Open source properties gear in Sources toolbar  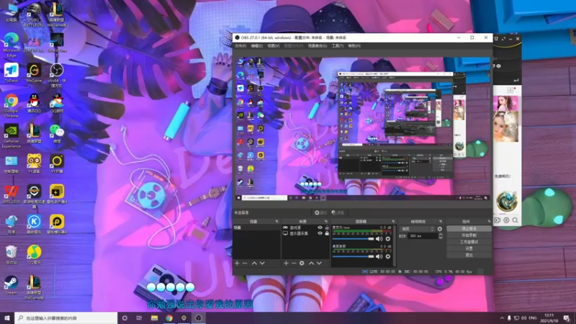coord(302,263)
